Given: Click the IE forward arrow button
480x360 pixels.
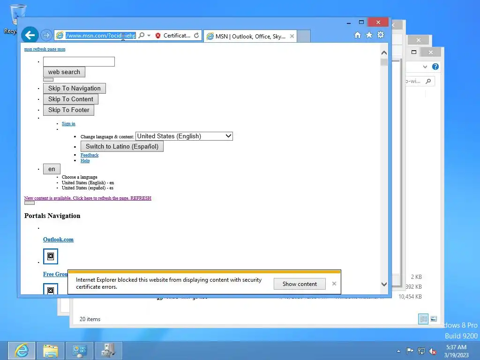Looking at the screenshot, I should click(x=46, y=35).
